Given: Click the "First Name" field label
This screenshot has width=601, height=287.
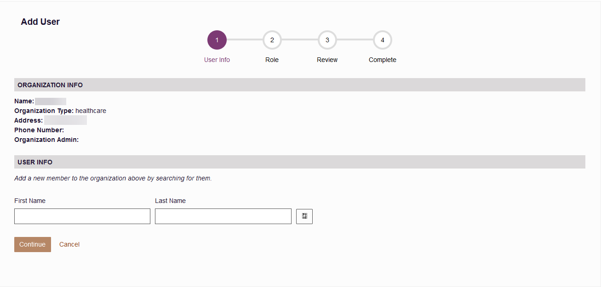Looking at the screenshot, I should click(x=30, y=201).
